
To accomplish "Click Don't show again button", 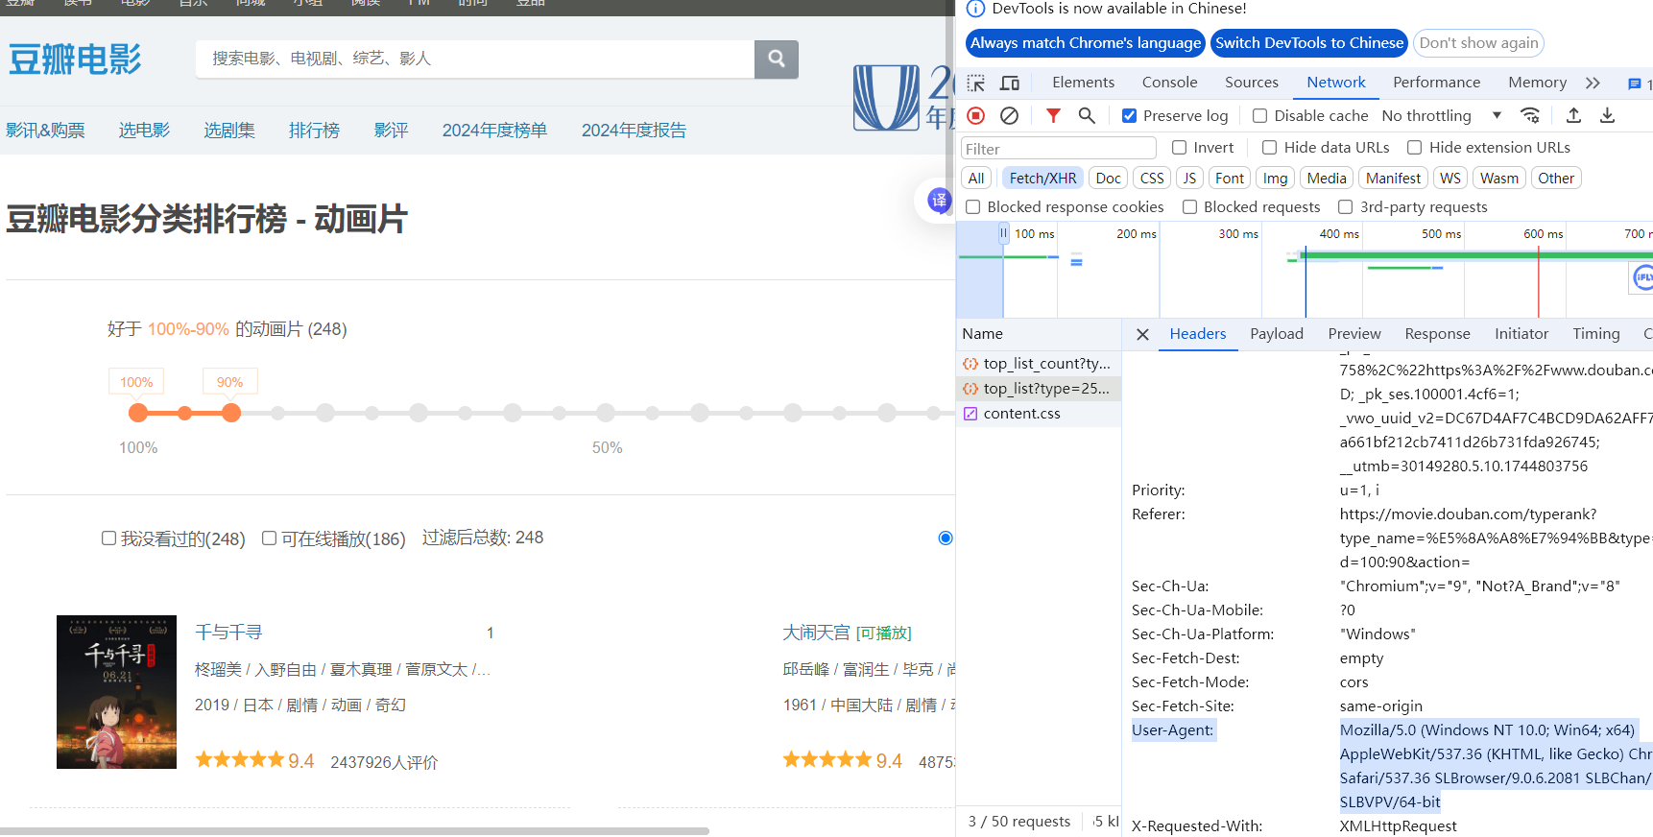I will (x=1478, y=43).
